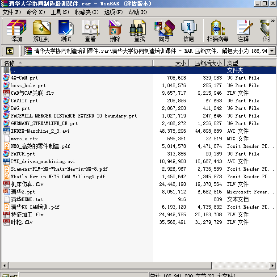Viewport: 277px width, 277px height.
Task: Click the icon of 4X-CAM.prt
Action: pos(7,78)
